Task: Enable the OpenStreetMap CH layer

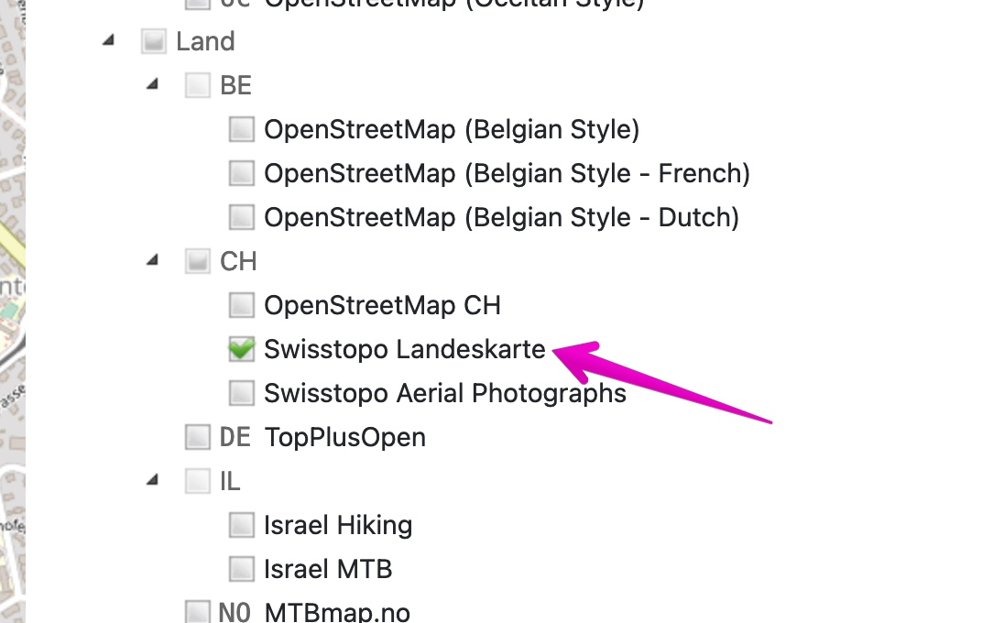Action: pos(241,305)
